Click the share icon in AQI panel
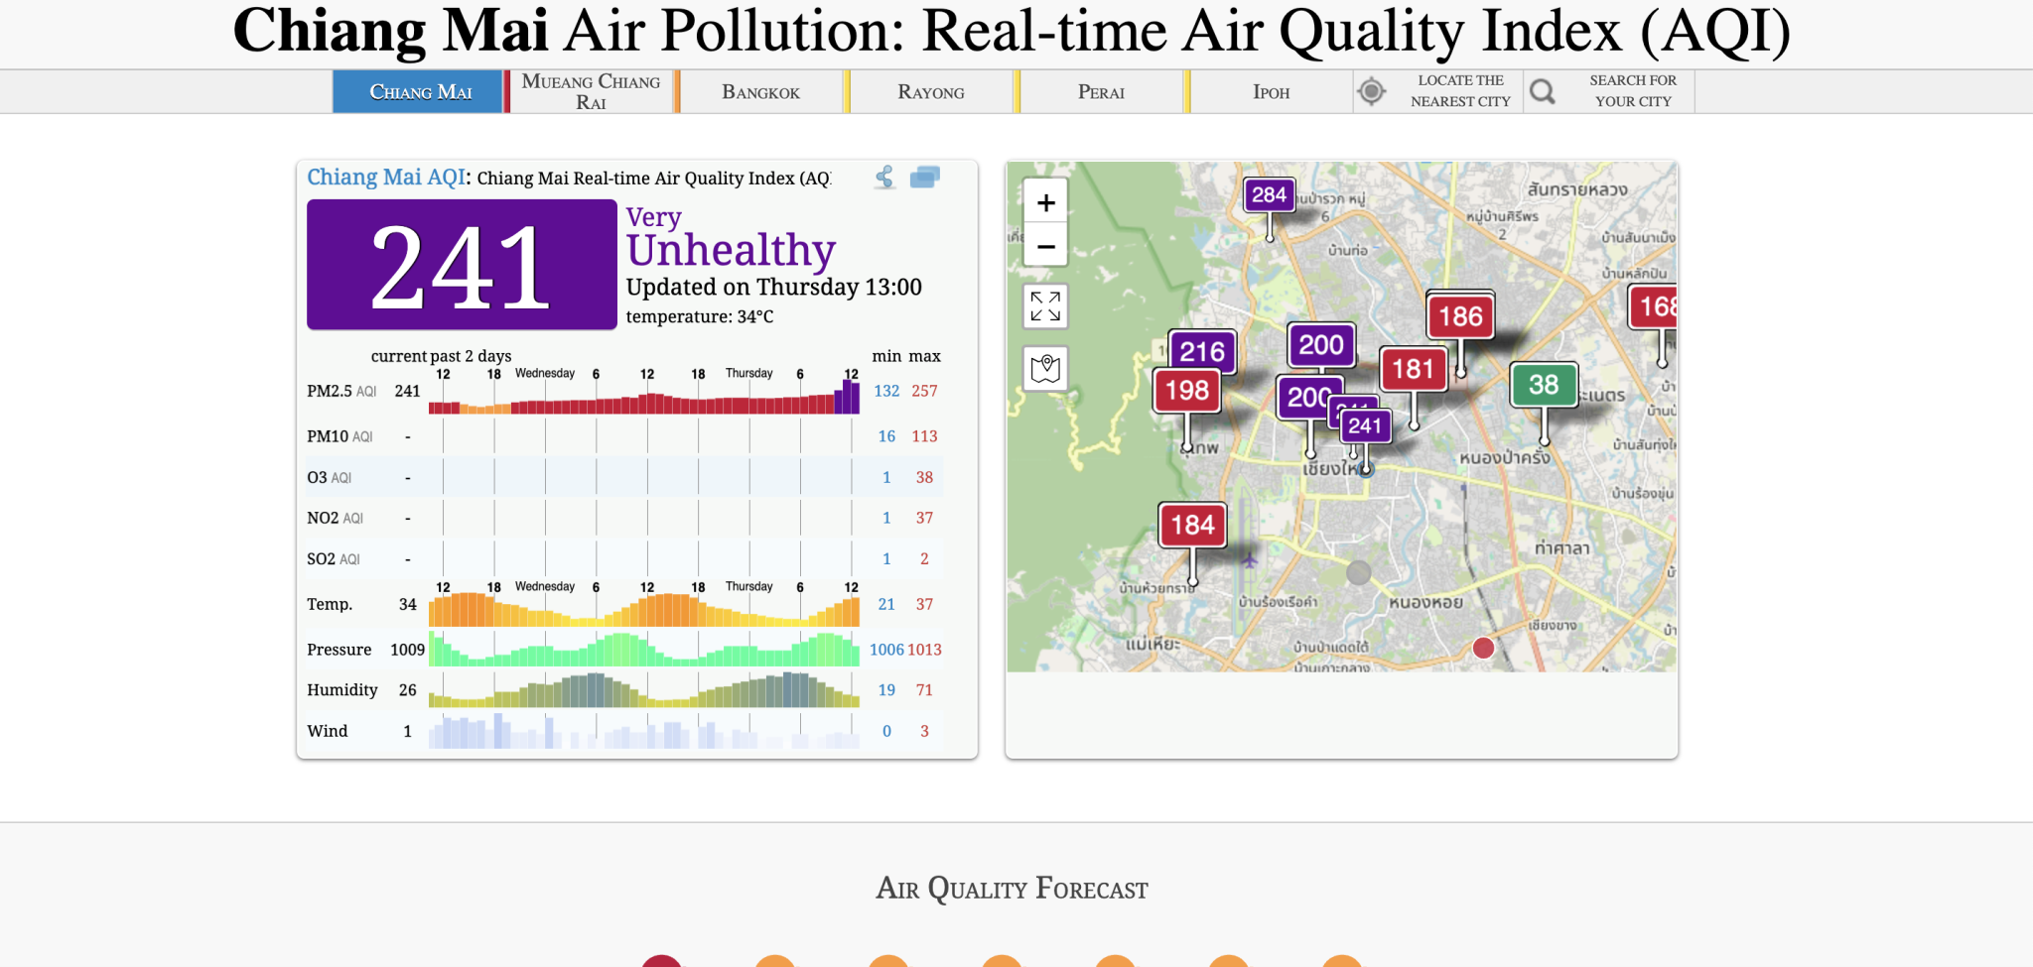2033x967 pixels. pyautogui.click(x=884, y=178)
